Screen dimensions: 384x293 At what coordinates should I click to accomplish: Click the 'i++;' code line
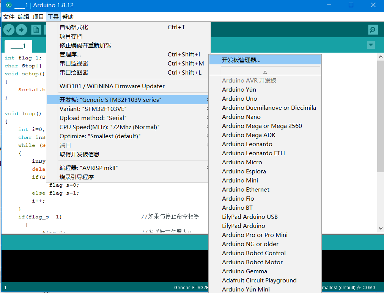click(x=38, y=201)
